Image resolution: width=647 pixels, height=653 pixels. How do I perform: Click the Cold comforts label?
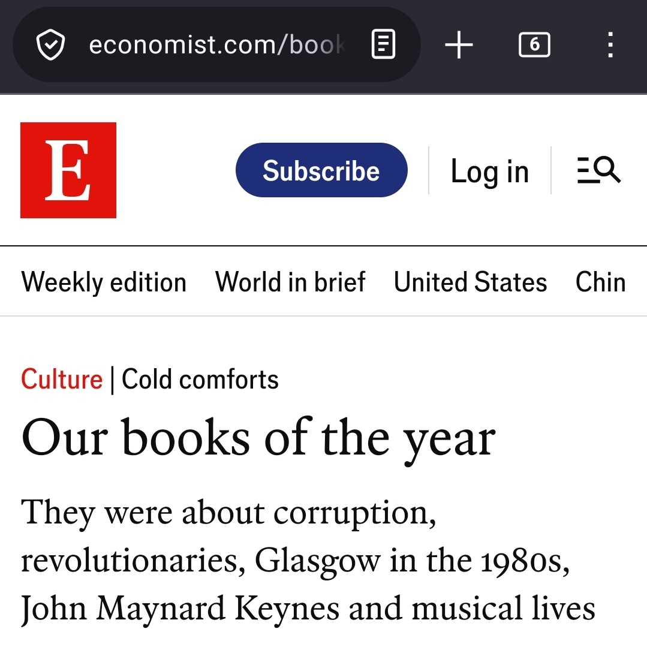click(200, 380)
